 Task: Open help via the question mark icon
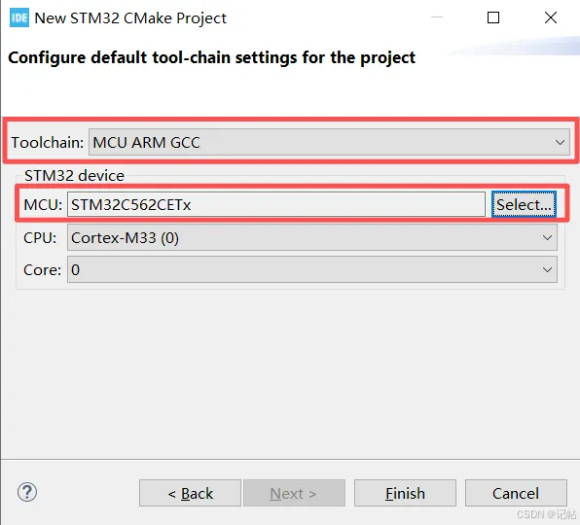pyautogui.click(x=27, y=492)
